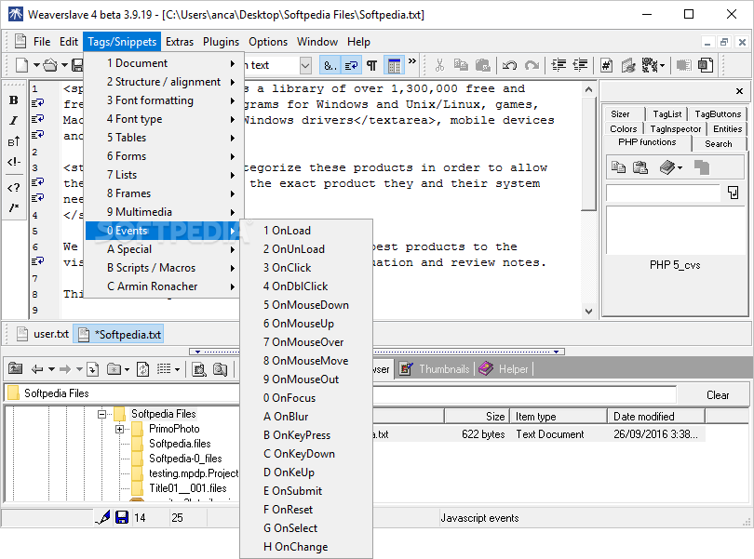Click the New document icon
This screenshot has width=754, height=559.
(21, 65)
